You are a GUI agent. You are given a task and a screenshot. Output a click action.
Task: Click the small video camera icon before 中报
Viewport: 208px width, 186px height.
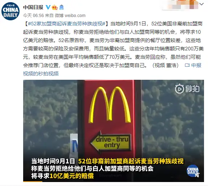pos(187,65)
